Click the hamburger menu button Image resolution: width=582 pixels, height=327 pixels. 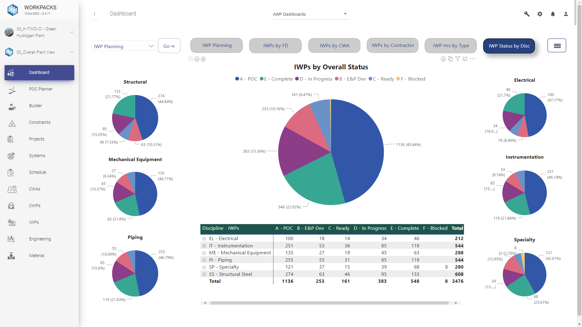pyautogui.click(x=557, y=46)
